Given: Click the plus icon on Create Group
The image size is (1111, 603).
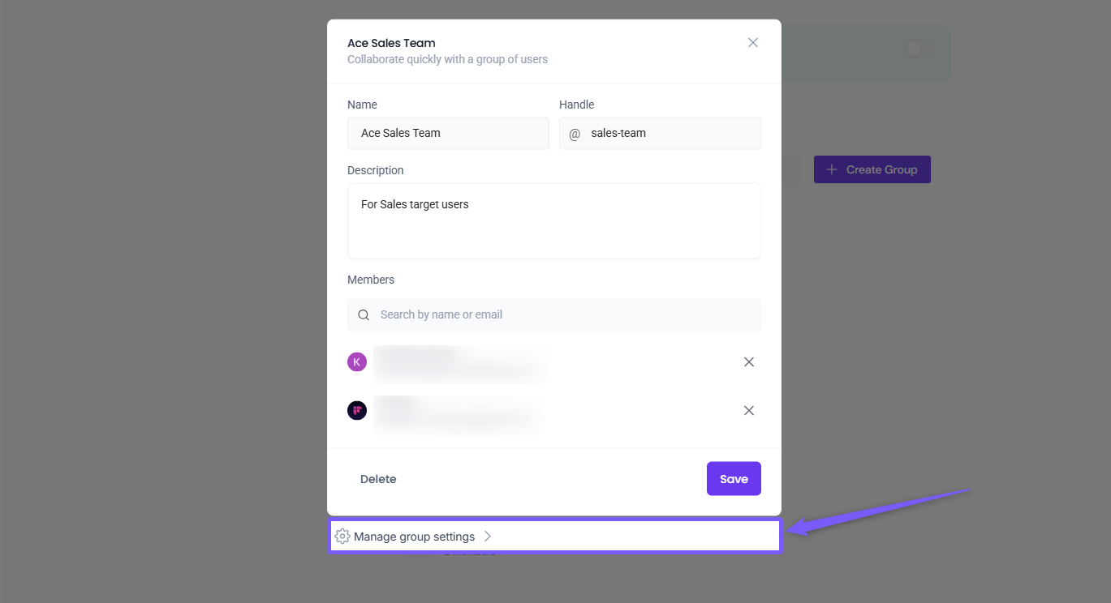Looking at the screenshot, I should click(x=832, y=169).
